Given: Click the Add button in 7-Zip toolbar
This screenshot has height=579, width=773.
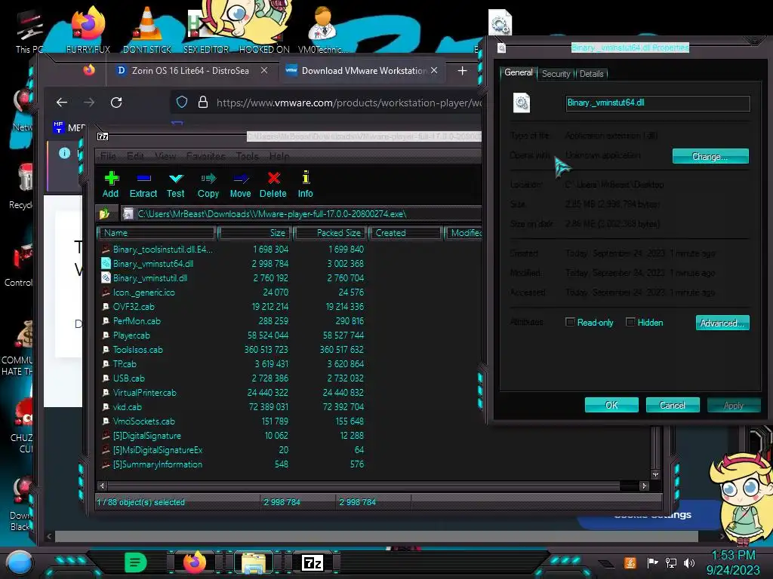Looking at the screenshot, I should tap(110, 185).
